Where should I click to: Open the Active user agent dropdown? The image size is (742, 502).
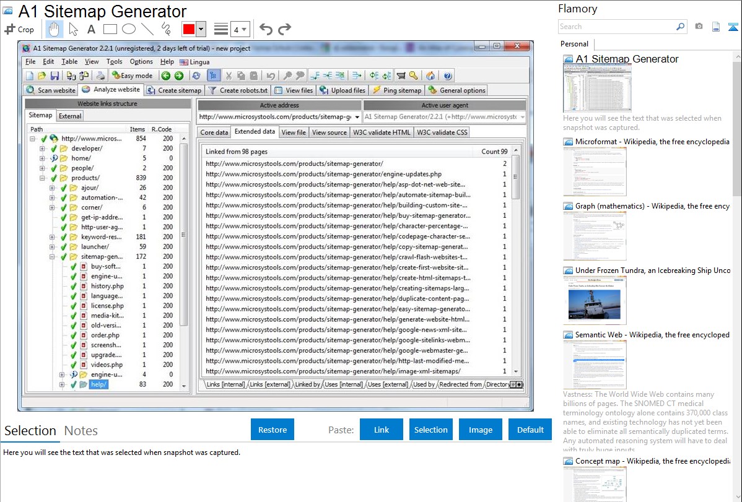[x=522, y=117]
